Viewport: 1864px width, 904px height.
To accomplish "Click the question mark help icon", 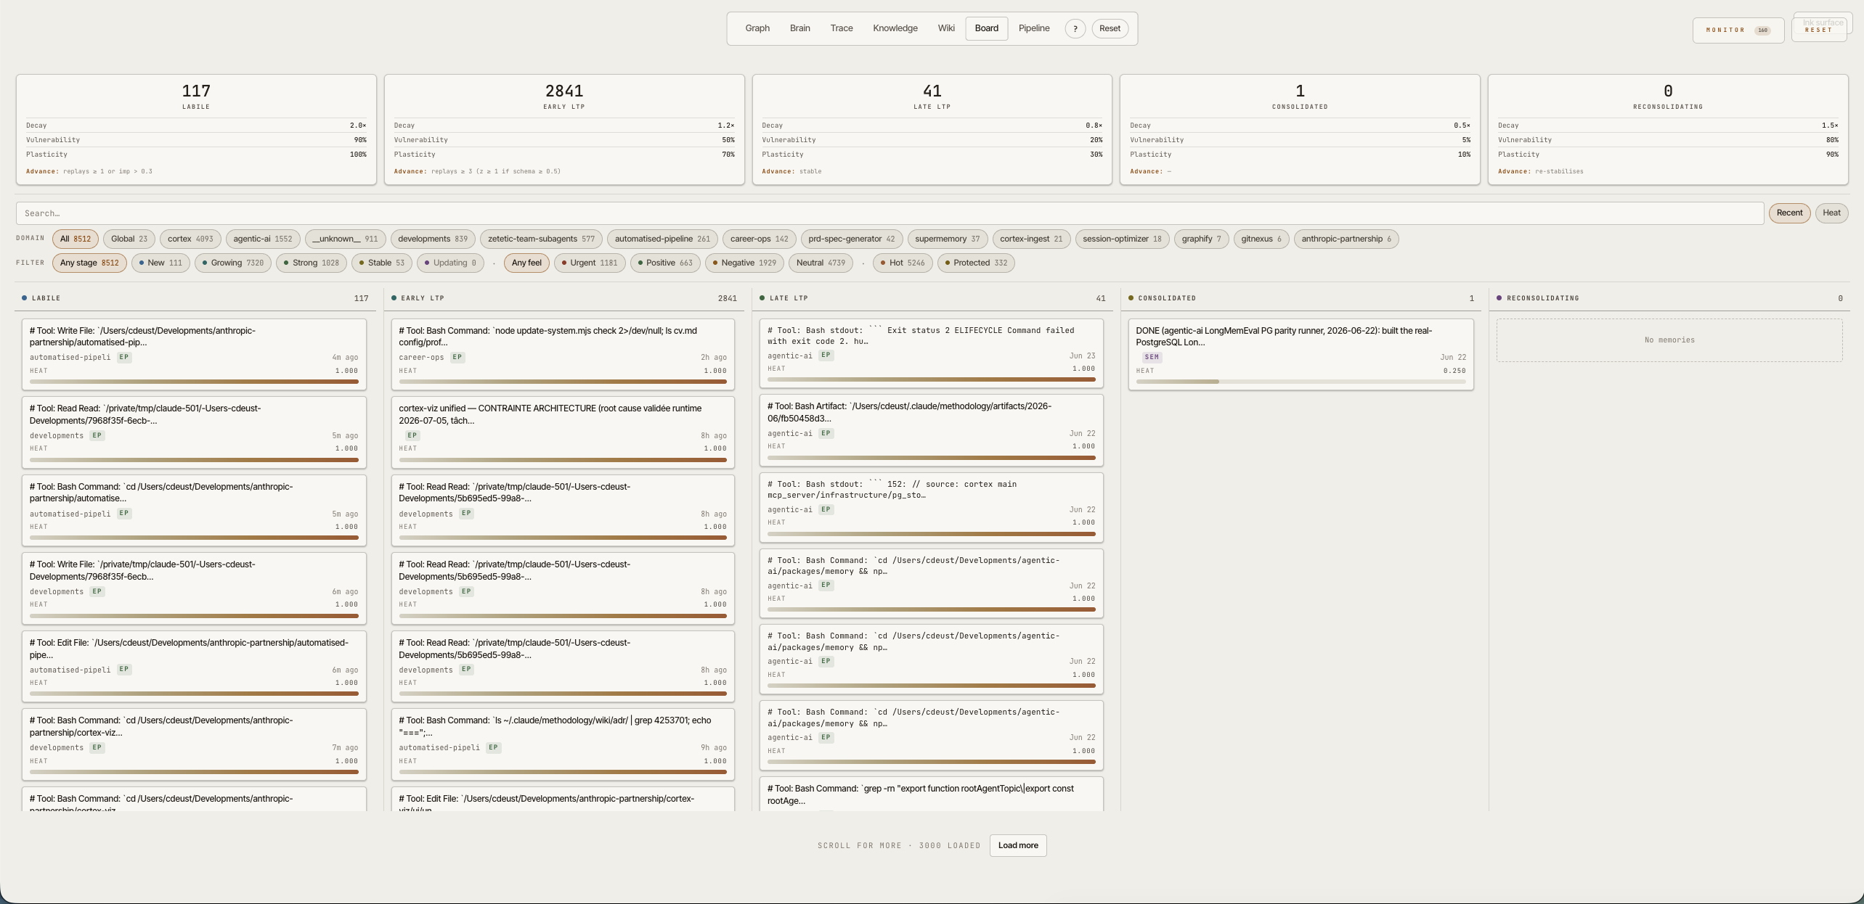I will (1075, 29).
